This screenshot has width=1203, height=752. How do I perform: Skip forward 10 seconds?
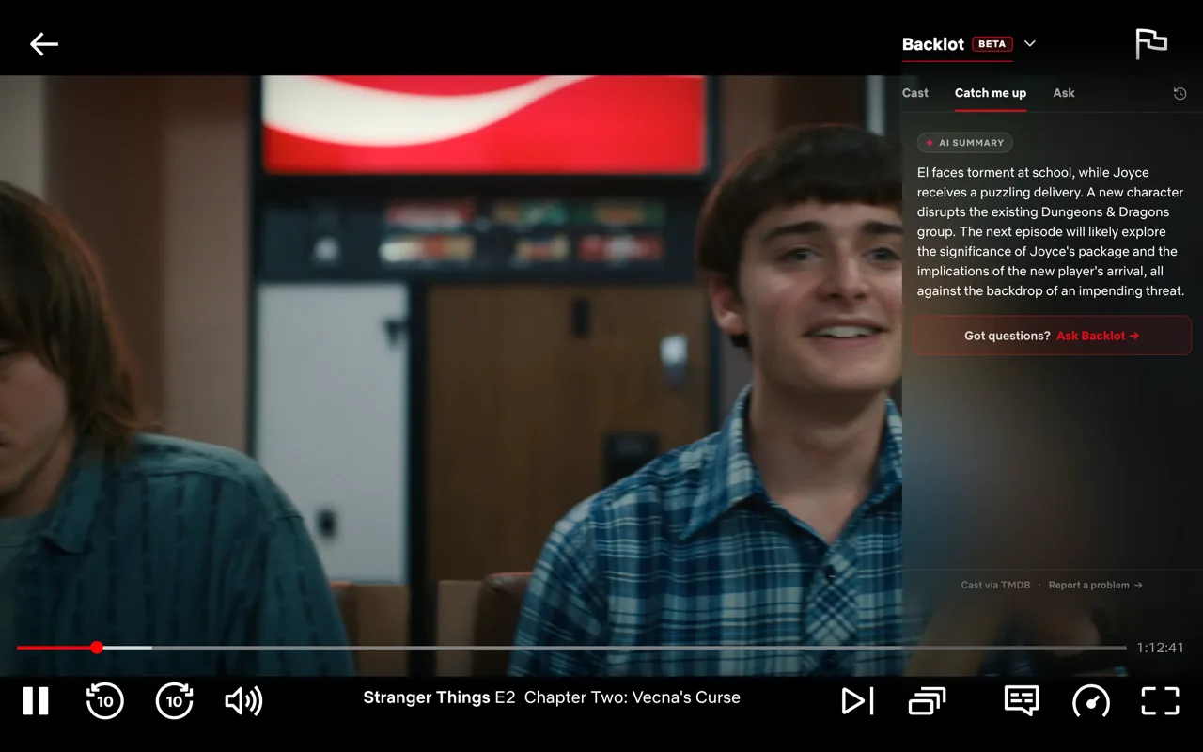click(174, 701)
